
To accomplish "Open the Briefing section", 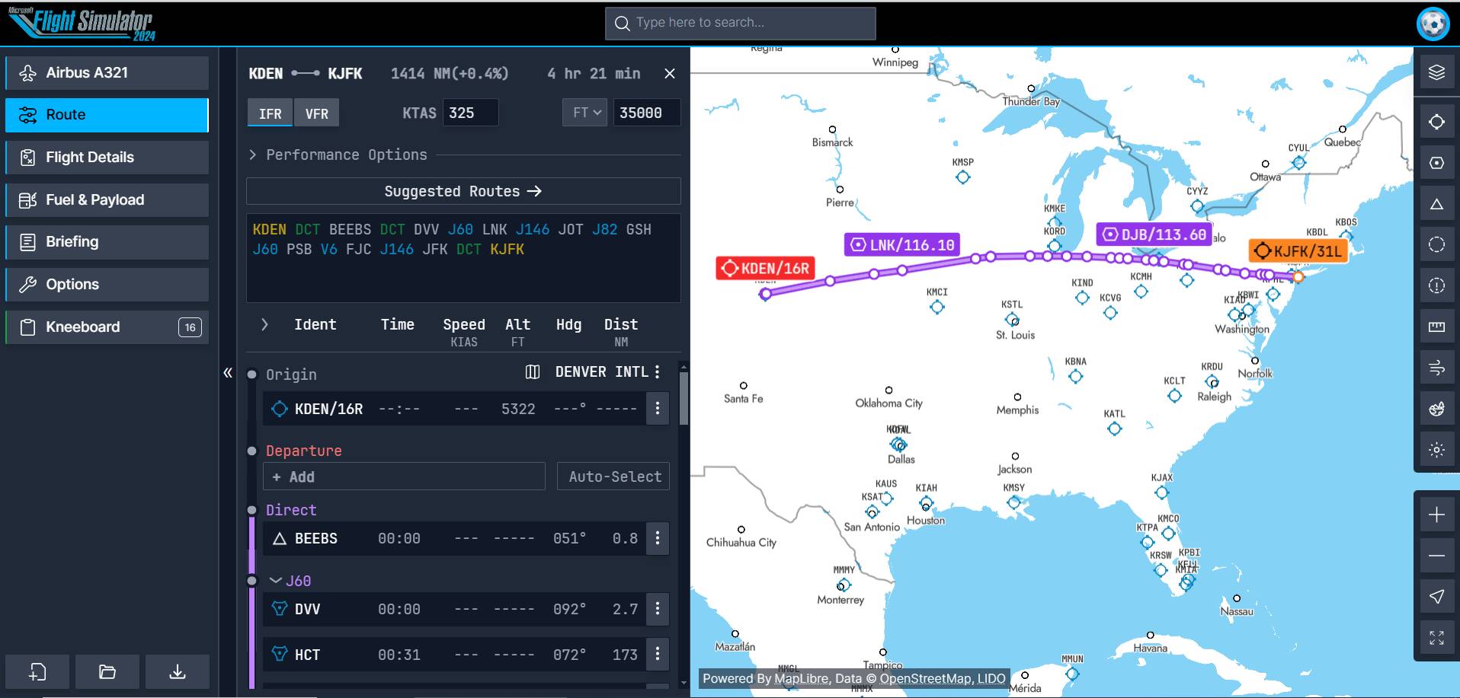I will pyautogui.click(x=107, y=242).
